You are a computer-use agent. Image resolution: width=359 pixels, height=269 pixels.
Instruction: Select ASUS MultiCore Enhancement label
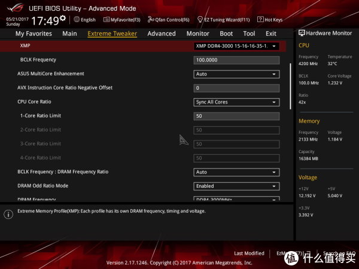point(51,74)
